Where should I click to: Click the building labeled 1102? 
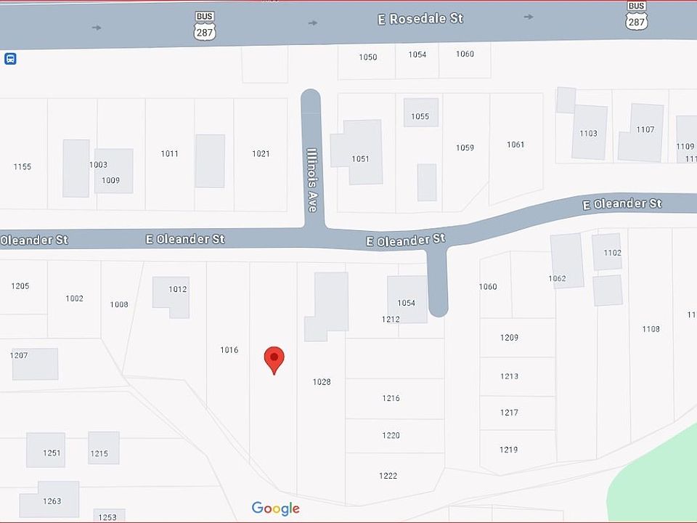pos(607,252)
